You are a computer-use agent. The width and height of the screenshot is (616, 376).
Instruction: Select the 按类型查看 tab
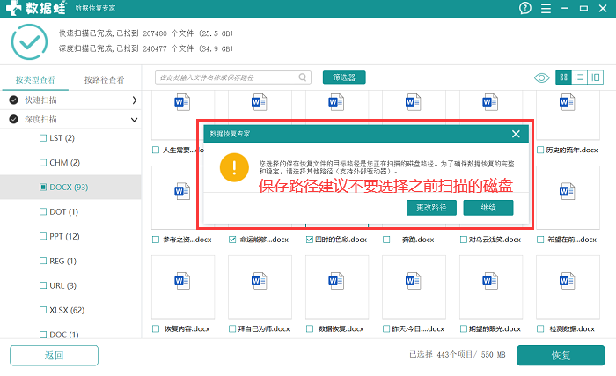pyautogui.click(x=35, y=80)
